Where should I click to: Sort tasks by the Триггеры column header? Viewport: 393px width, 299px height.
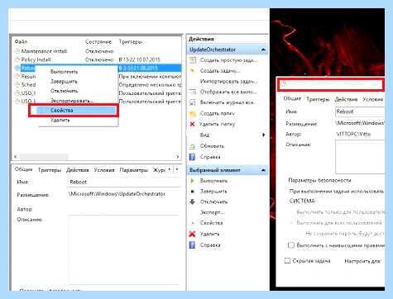pos(131,41)
